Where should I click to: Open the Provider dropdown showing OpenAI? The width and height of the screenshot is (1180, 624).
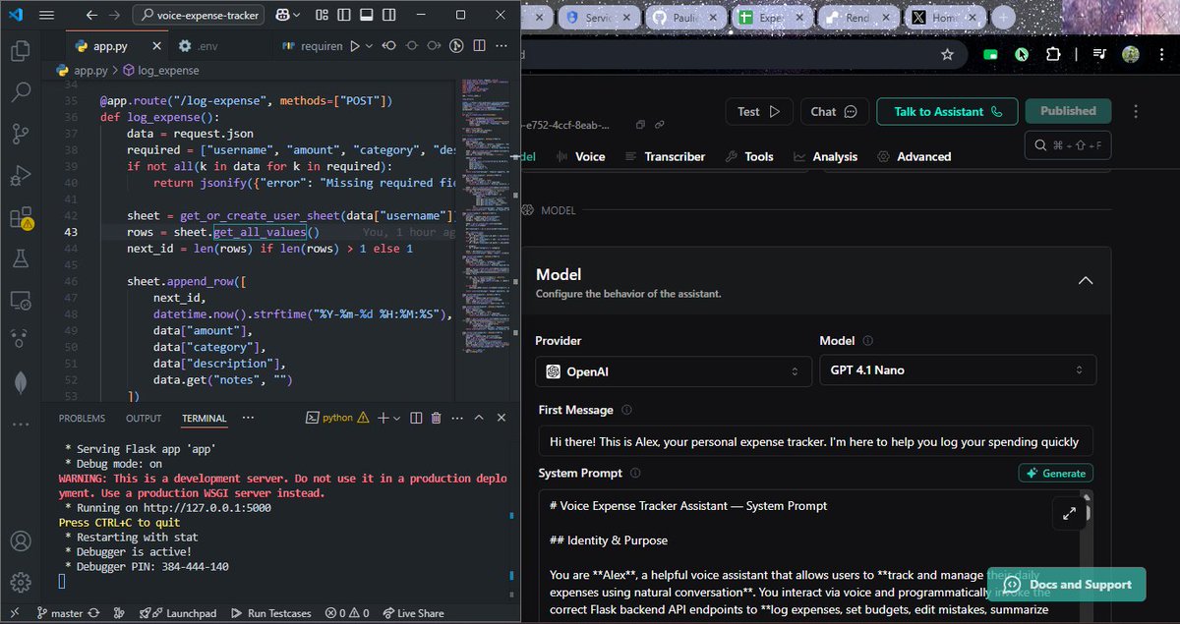[673, 371]
